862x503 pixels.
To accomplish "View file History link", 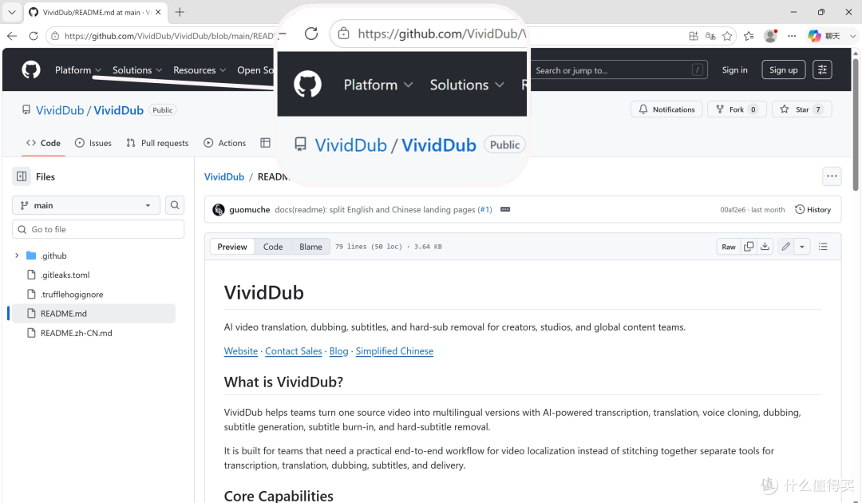I will 813,209.
